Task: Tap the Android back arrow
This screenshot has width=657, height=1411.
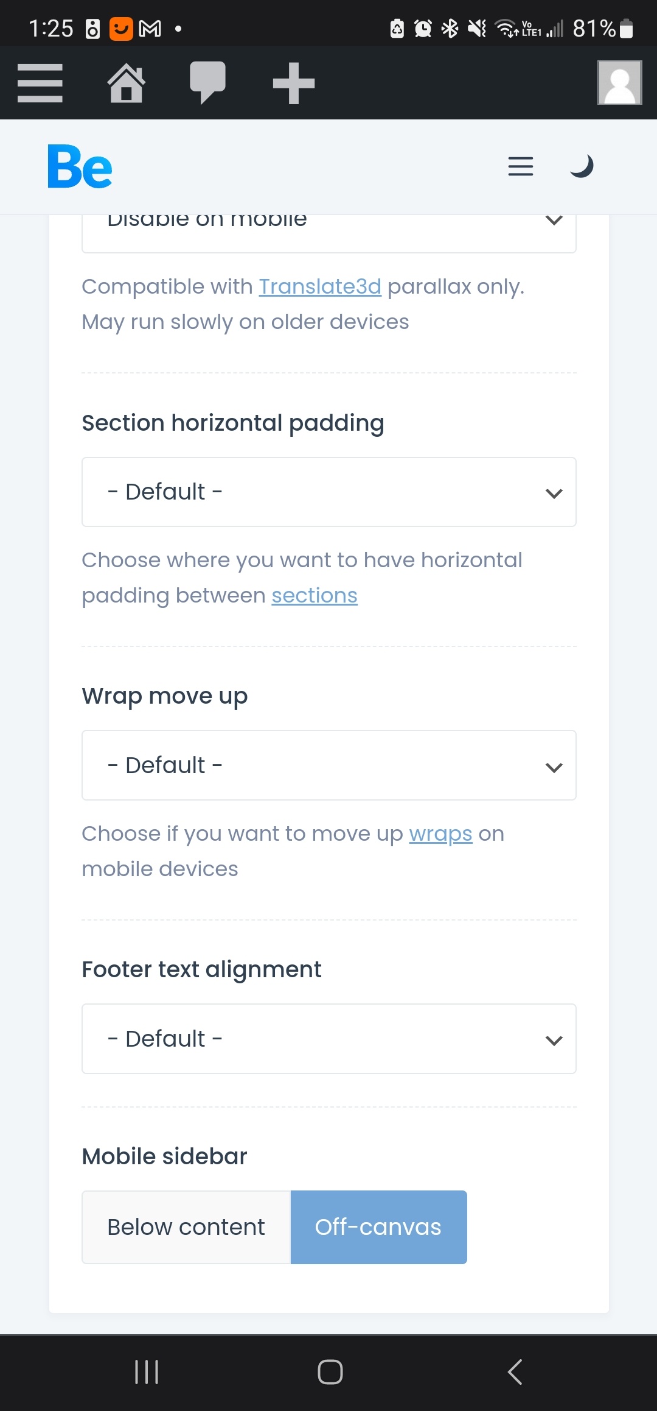Action: pos(515,1372)
